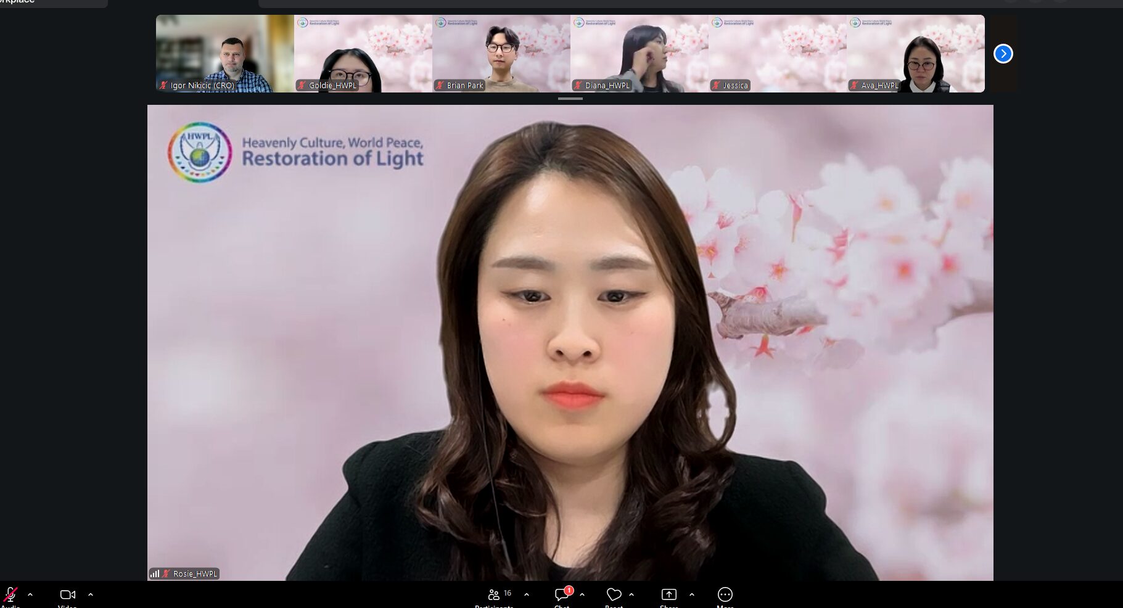Viewport: 1123px width, 608px height.
Task: Open the caret menu next to Chat
Action: [582, 595]
